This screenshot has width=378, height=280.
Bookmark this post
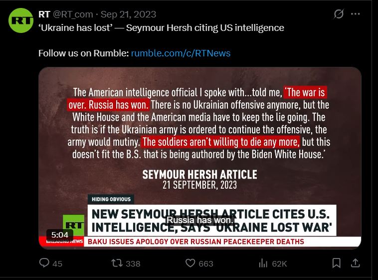point(336,263)
